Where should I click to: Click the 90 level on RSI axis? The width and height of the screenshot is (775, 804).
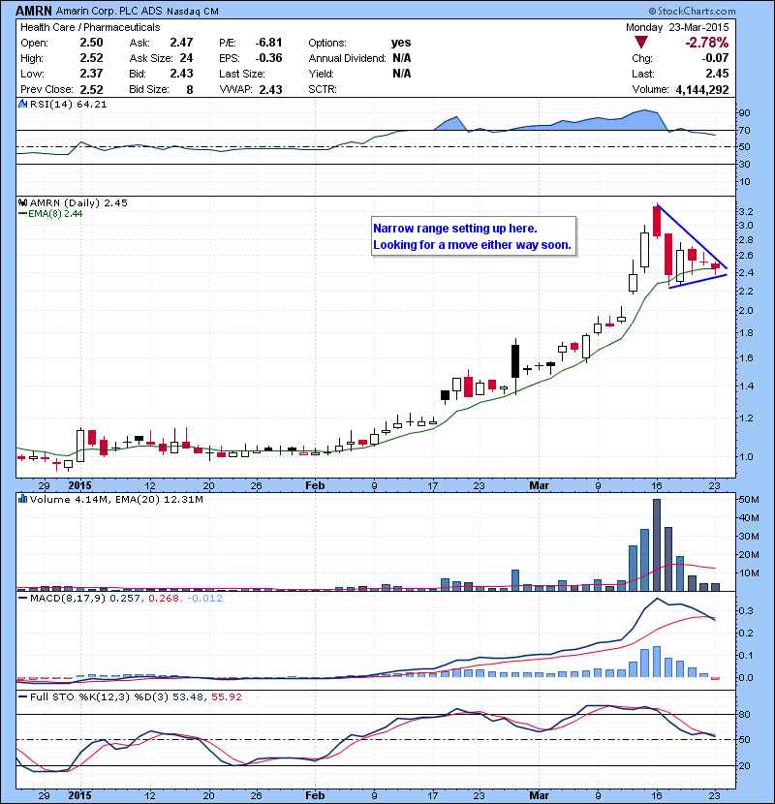point(744,112)
